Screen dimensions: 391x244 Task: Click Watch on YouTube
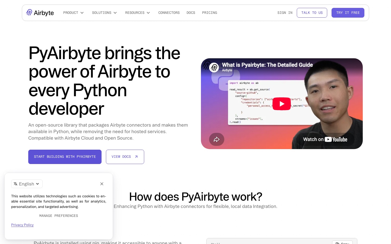(325, 139)
